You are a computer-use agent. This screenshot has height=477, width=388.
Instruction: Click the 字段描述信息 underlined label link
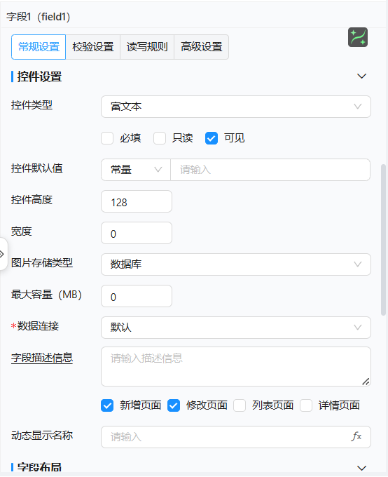click(x=42, y=358)
